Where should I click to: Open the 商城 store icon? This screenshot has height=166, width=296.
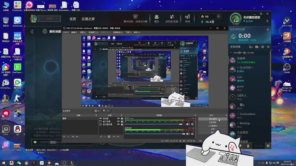(188, 17)
